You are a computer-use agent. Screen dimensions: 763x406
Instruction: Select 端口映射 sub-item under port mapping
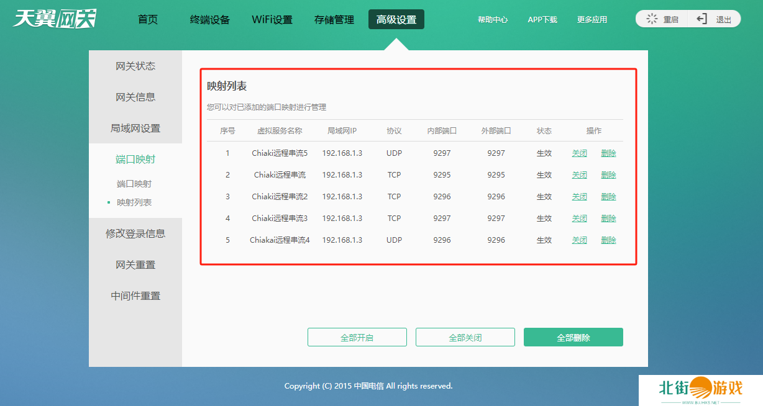point(134,184)
